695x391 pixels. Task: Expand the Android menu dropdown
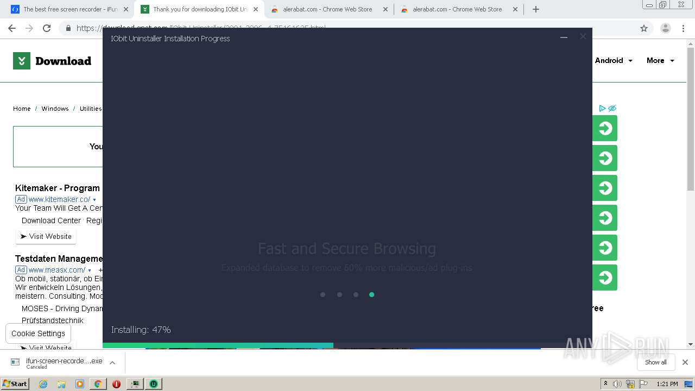(x=614, y=61)
